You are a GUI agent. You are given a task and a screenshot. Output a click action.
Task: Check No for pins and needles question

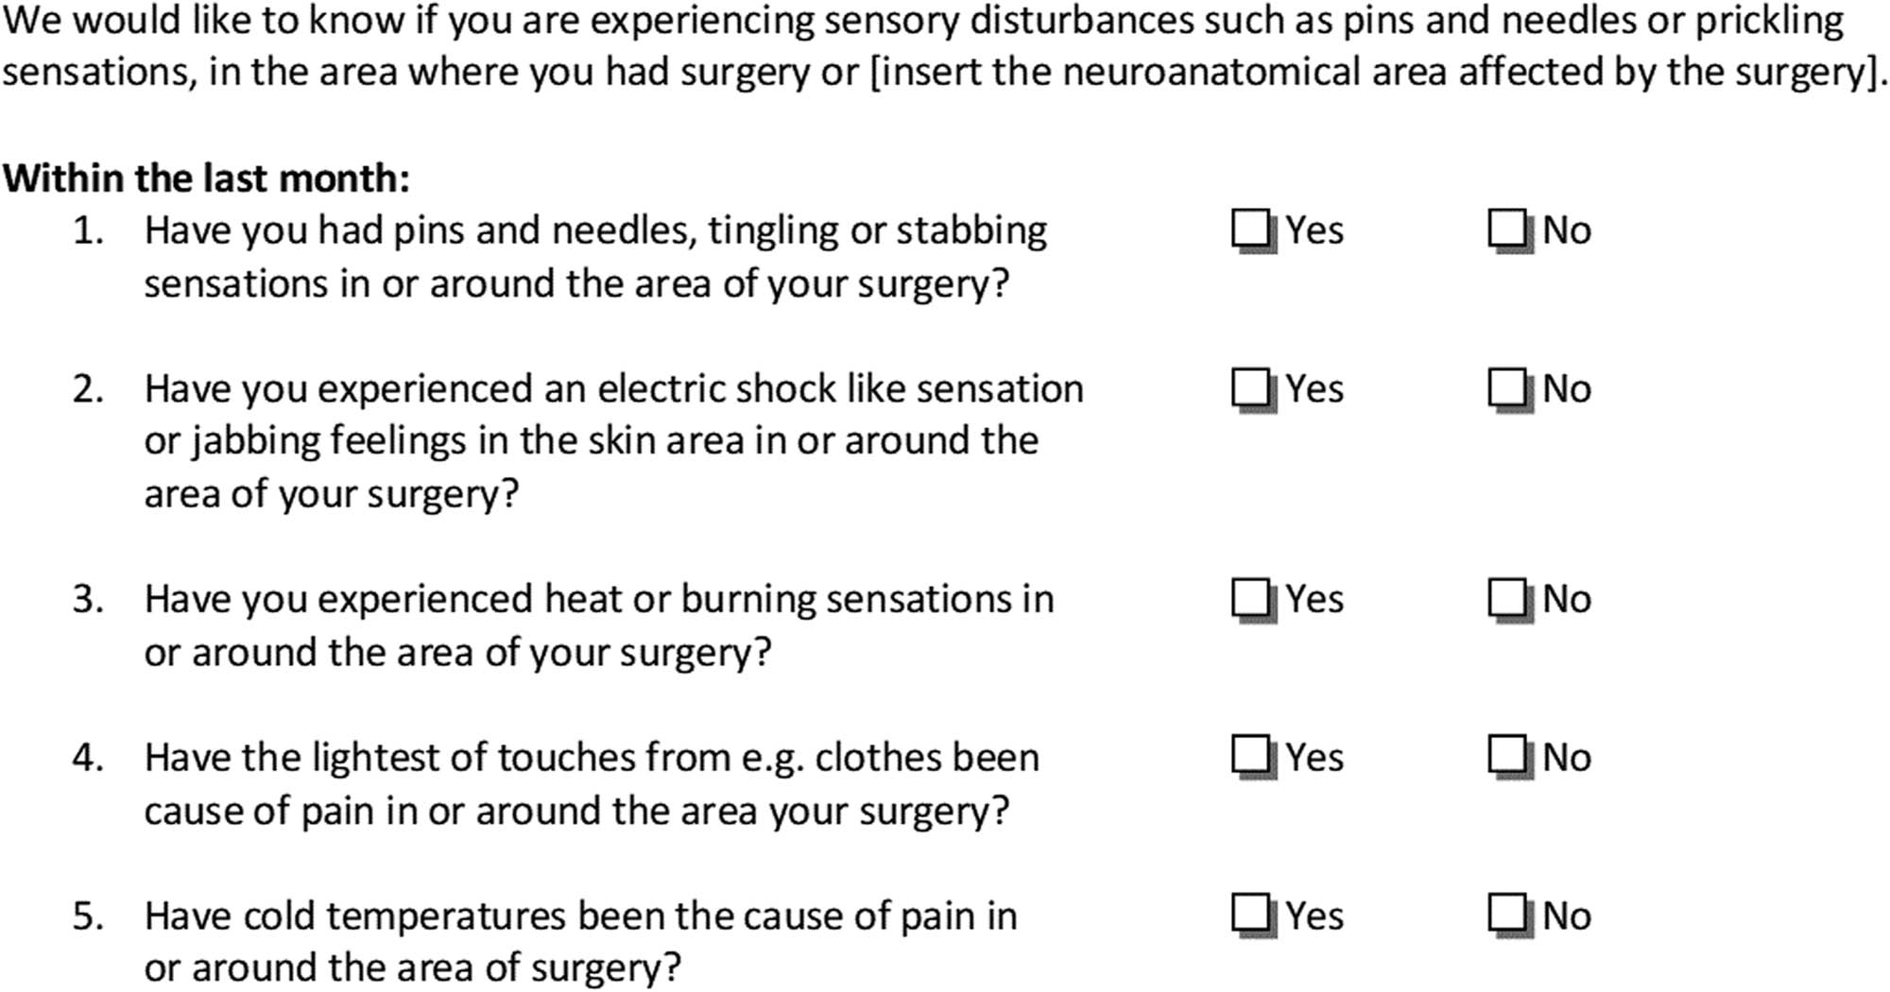click(x=1506, y=229)
